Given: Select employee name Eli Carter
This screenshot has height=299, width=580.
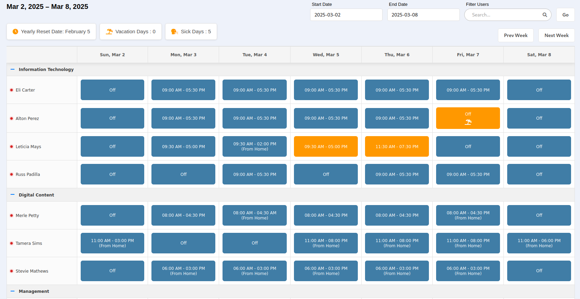Looking at the screenshot, I should coord(25,90).
